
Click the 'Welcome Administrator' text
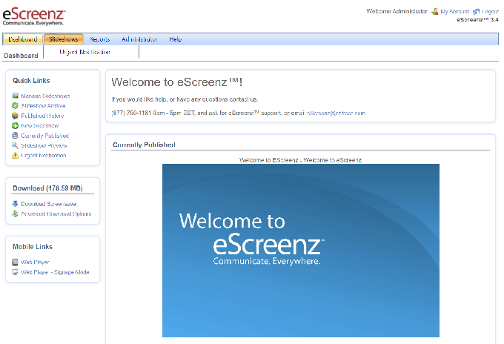coord(397,11)
